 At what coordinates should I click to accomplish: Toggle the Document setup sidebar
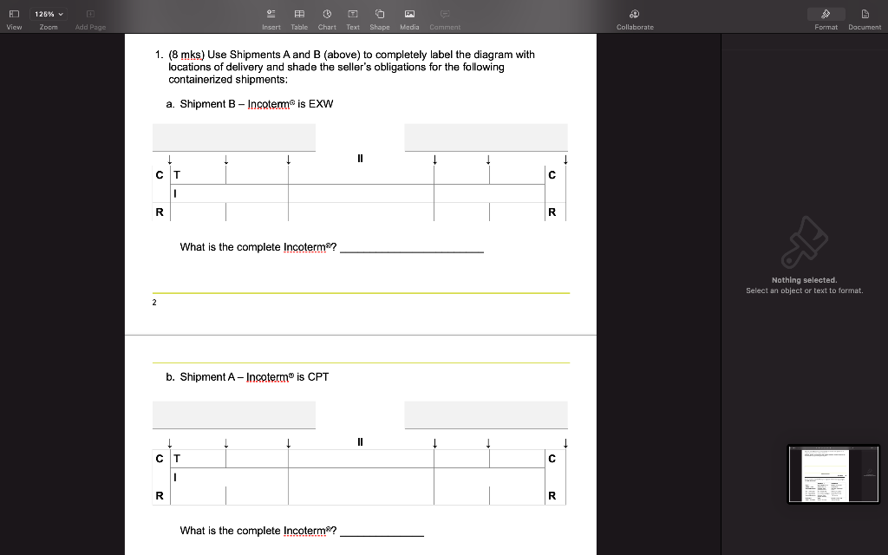(x=864, y=14)
